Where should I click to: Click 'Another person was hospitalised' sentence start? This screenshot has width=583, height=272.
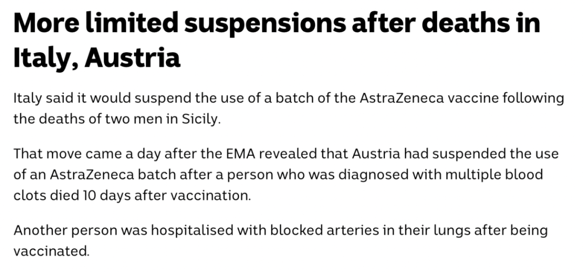tap(124, 231)
